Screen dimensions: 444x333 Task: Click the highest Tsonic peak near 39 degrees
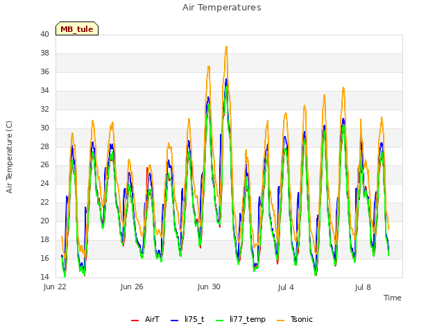pyautogui.click(x=227, y=46)
